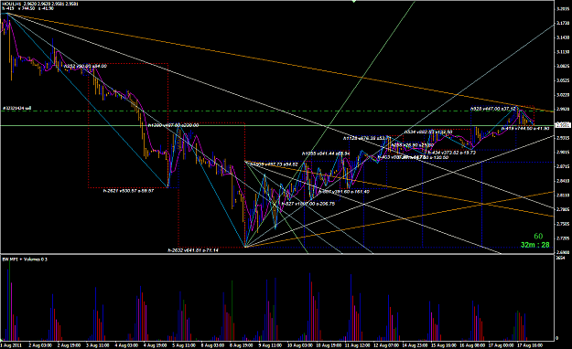Click the '8 Aug 19:00' time label
The height and width of the screenshot is (349, 572).
(x=241, y=345)
